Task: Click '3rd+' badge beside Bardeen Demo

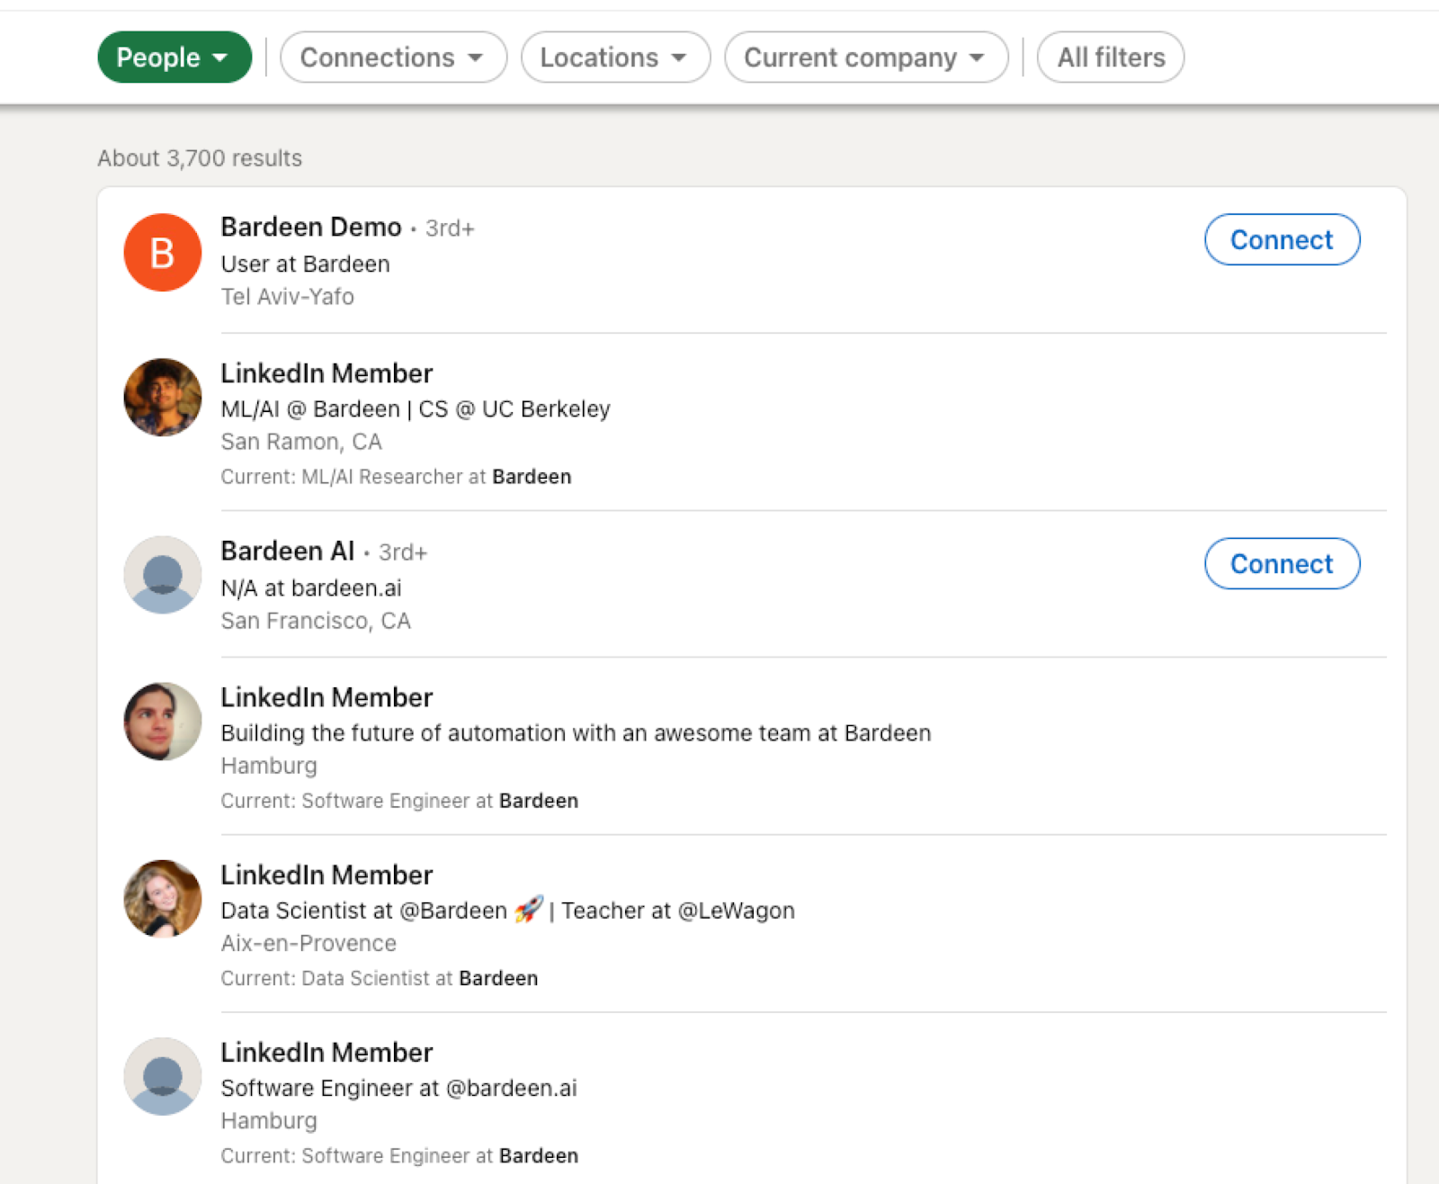Action: click(x=450, y=229)
